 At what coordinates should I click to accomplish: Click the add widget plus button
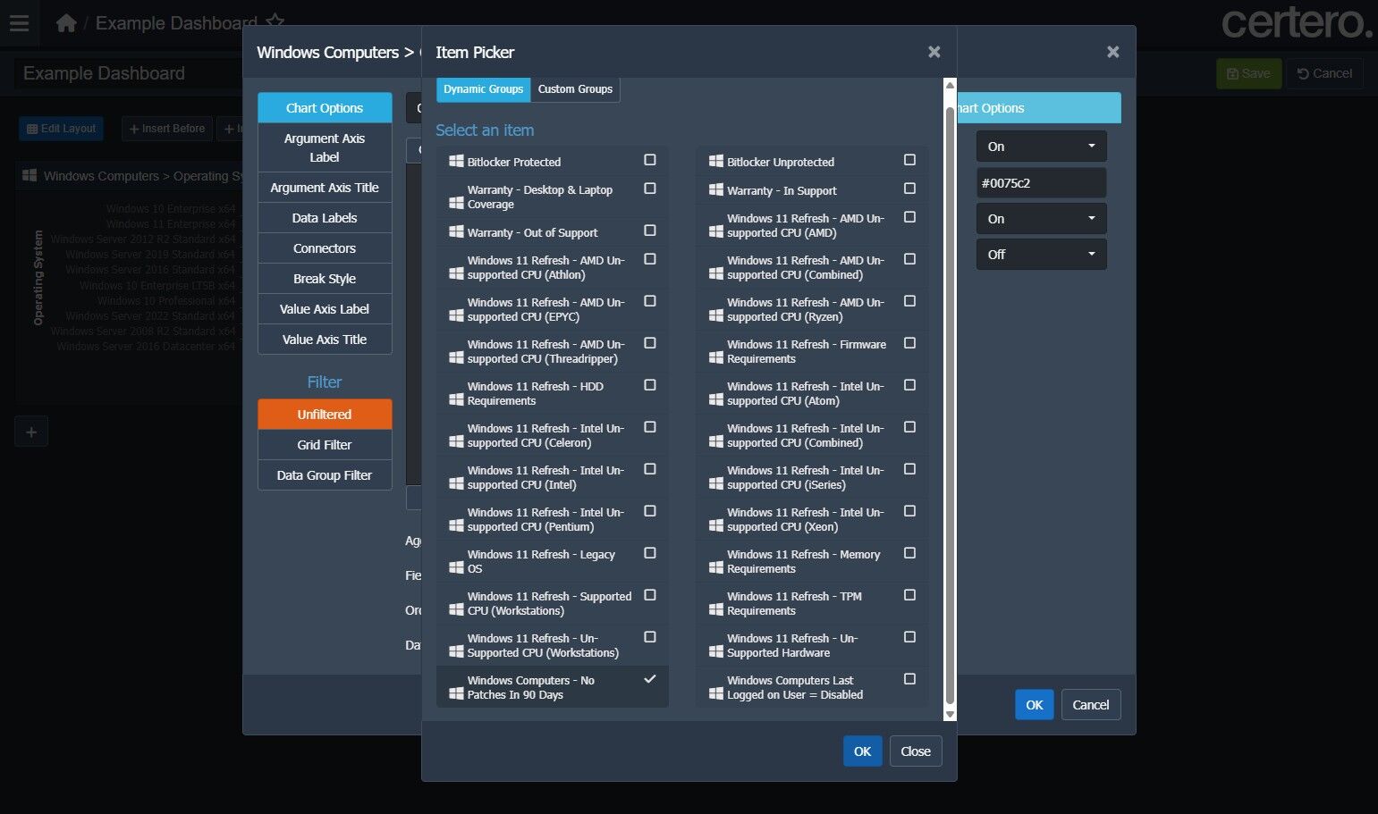(31, 432)
